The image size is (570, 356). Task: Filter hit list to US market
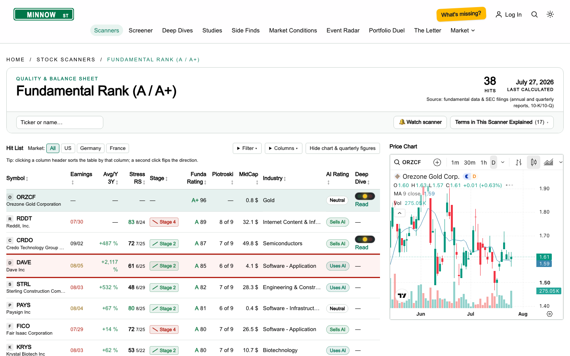click(68, 148)
